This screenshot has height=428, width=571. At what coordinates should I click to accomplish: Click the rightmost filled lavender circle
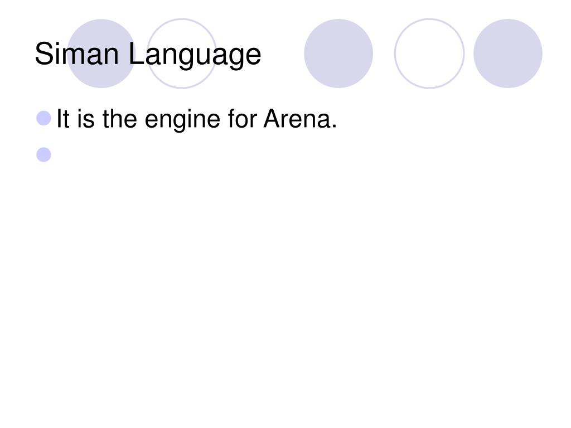coord(507,53)
